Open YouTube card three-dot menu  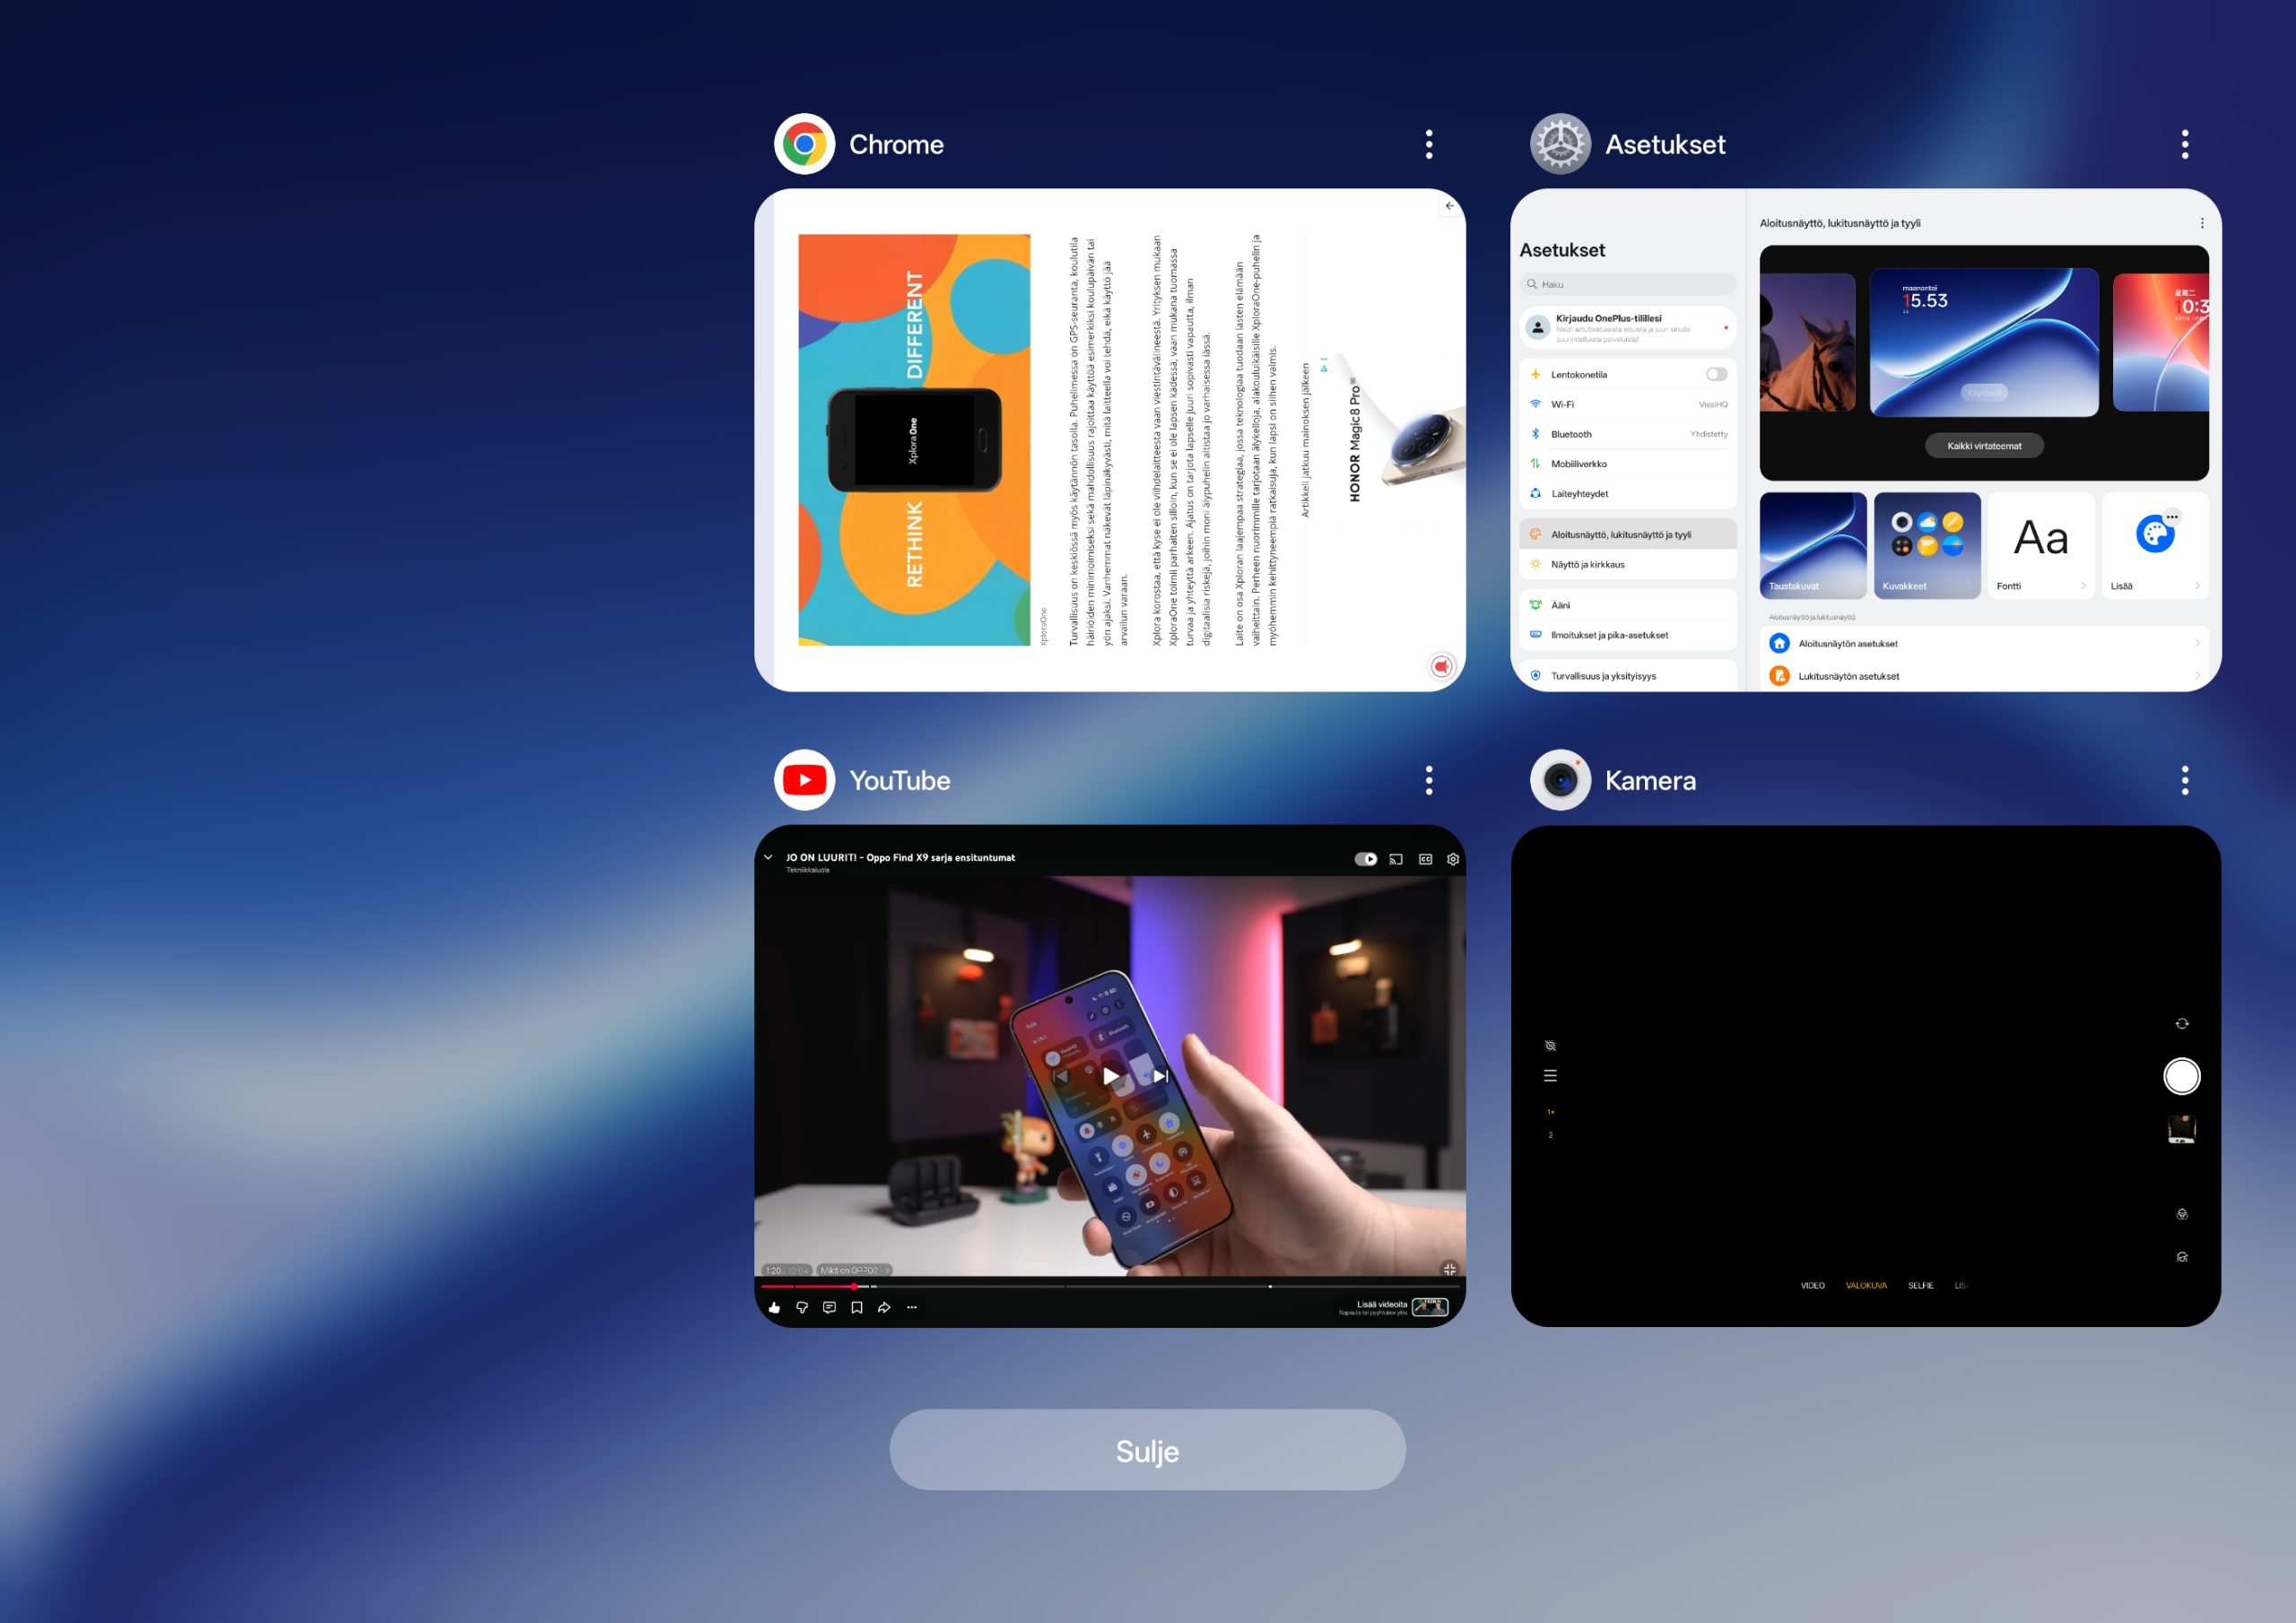coord(1429,780)
